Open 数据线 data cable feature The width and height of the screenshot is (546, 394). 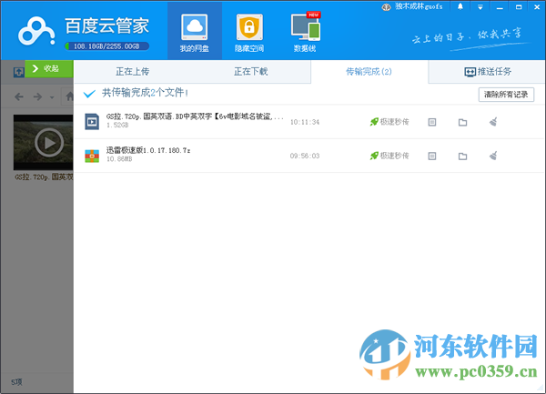305,33
